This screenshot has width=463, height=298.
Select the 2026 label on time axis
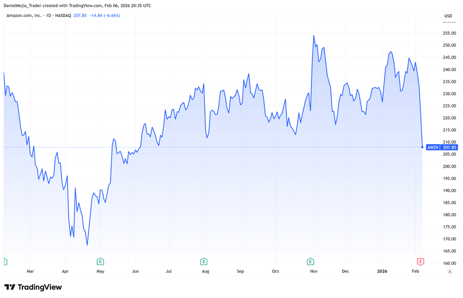point(383,271)
